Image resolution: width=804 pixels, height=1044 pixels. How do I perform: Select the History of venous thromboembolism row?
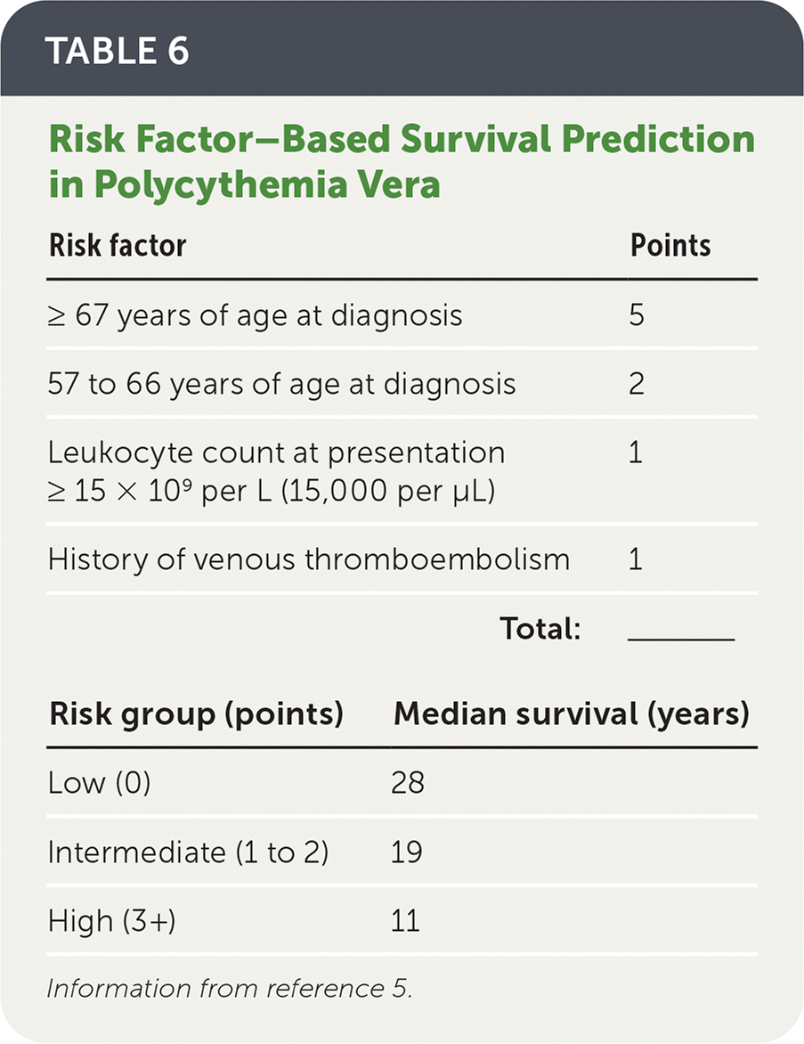coord(308,559)
